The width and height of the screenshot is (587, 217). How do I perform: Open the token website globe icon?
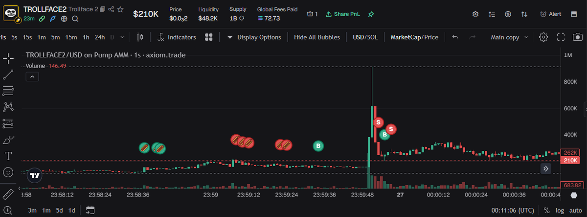[64, 19]
